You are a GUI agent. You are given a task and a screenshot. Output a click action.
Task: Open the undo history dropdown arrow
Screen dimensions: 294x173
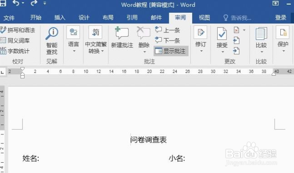pos(23,3)
